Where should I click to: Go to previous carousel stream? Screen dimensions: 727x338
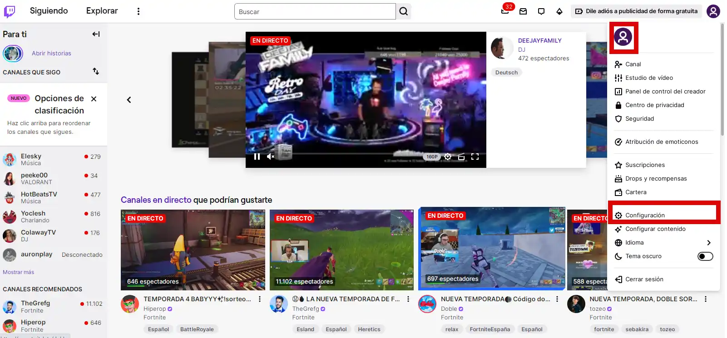click(x=129, y=100)
